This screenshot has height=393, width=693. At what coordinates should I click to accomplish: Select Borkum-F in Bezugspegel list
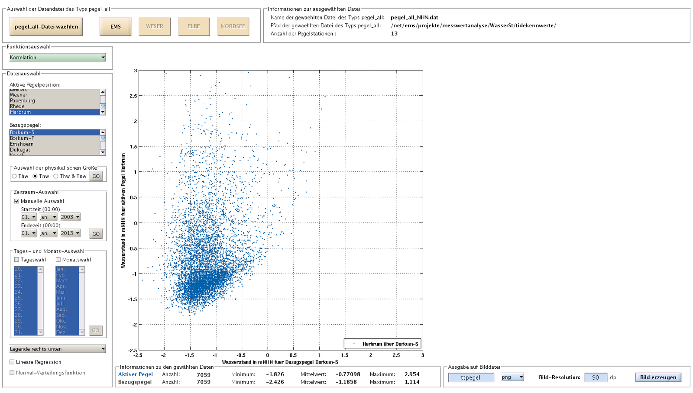55,138
